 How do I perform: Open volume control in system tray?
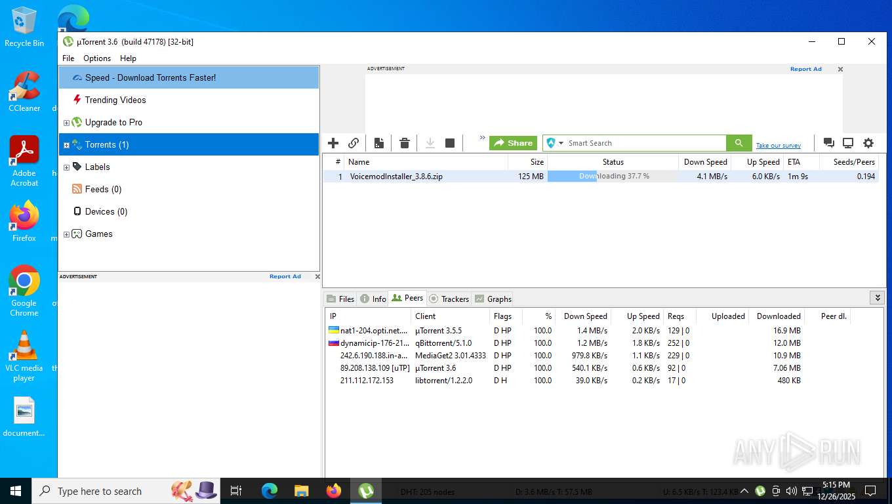(792, 491)
